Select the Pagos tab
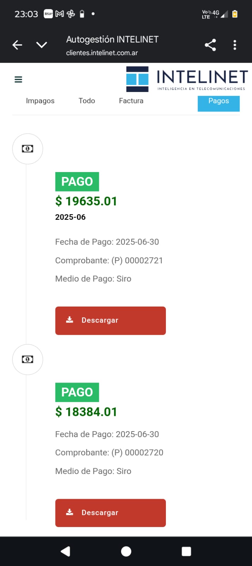Image resolution: width=252 pixels, height=566 pixels. tap(218, 102)
